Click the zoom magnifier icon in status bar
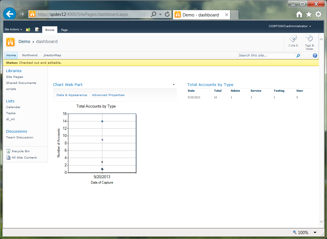This screenshot has height=239, width=327. [295, 232]
